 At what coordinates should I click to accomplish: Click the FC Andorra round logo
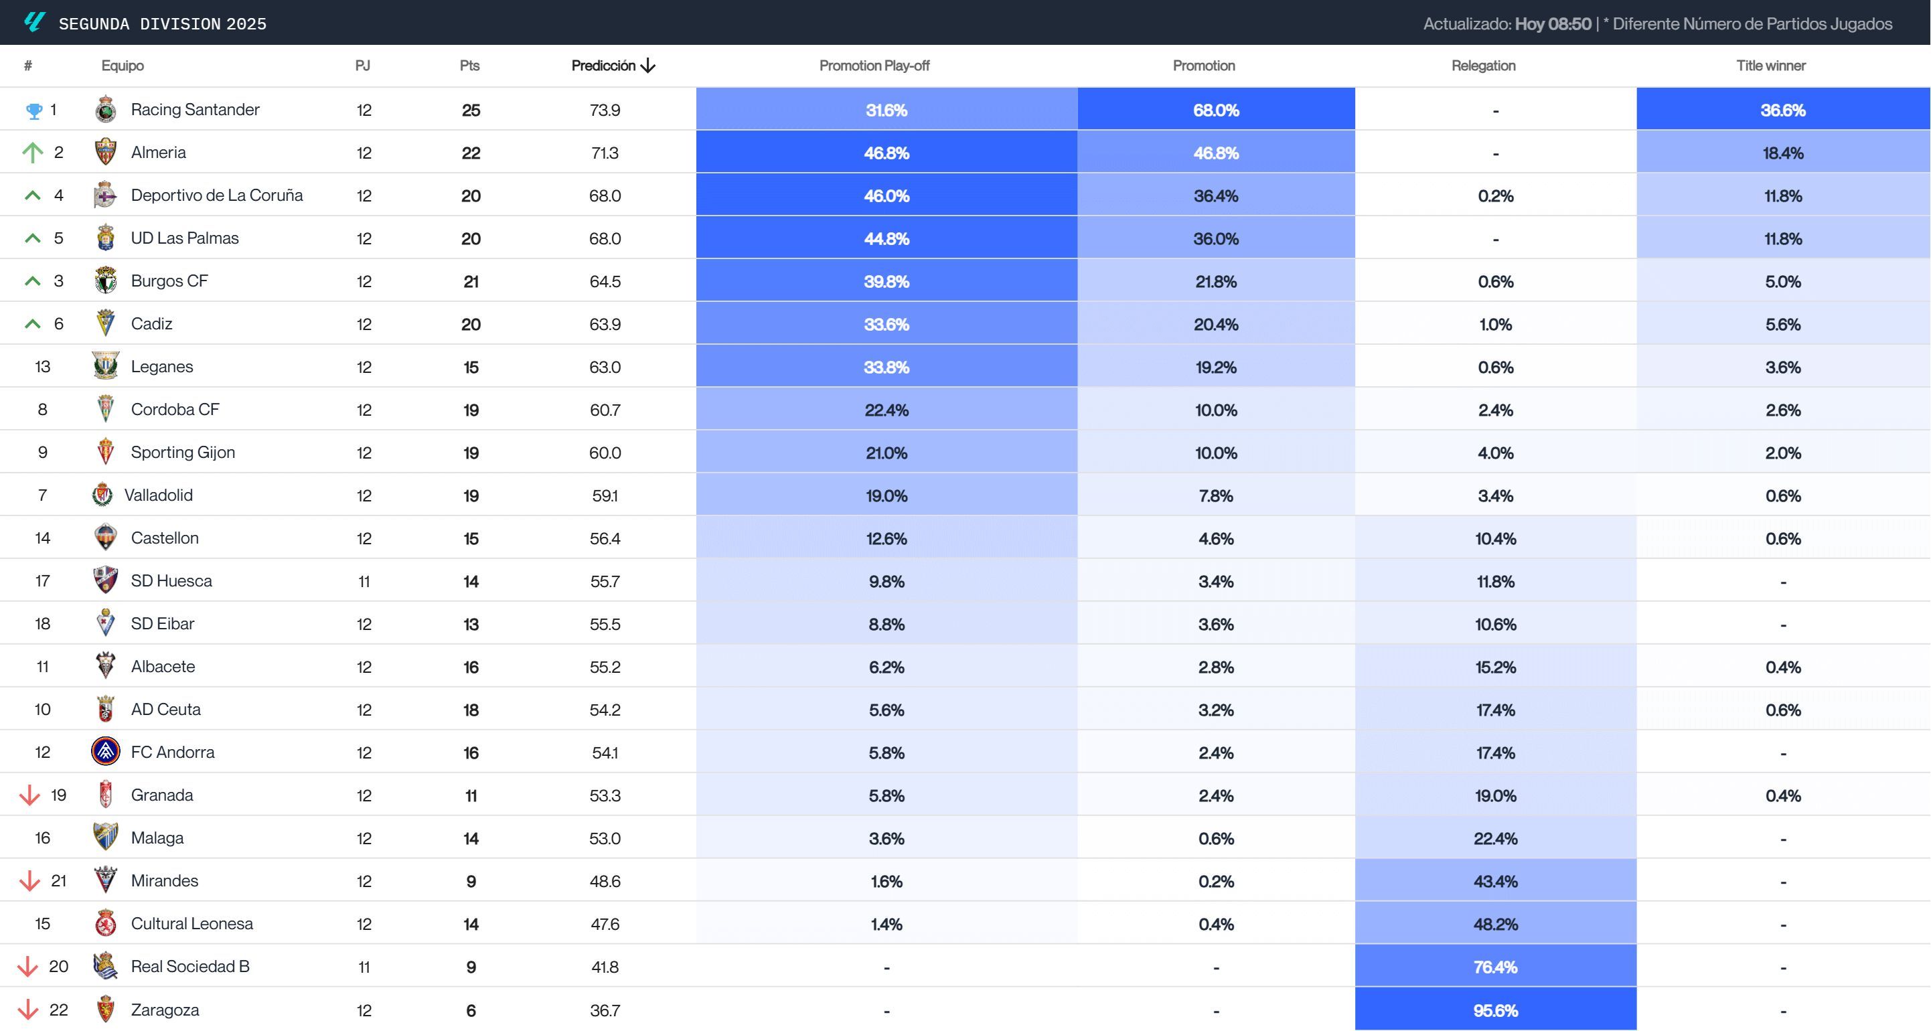tap(106, 752)
